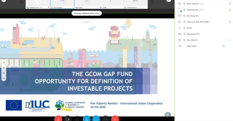
Task: Unmute the microphone using the red mic button
Action: 58,119
